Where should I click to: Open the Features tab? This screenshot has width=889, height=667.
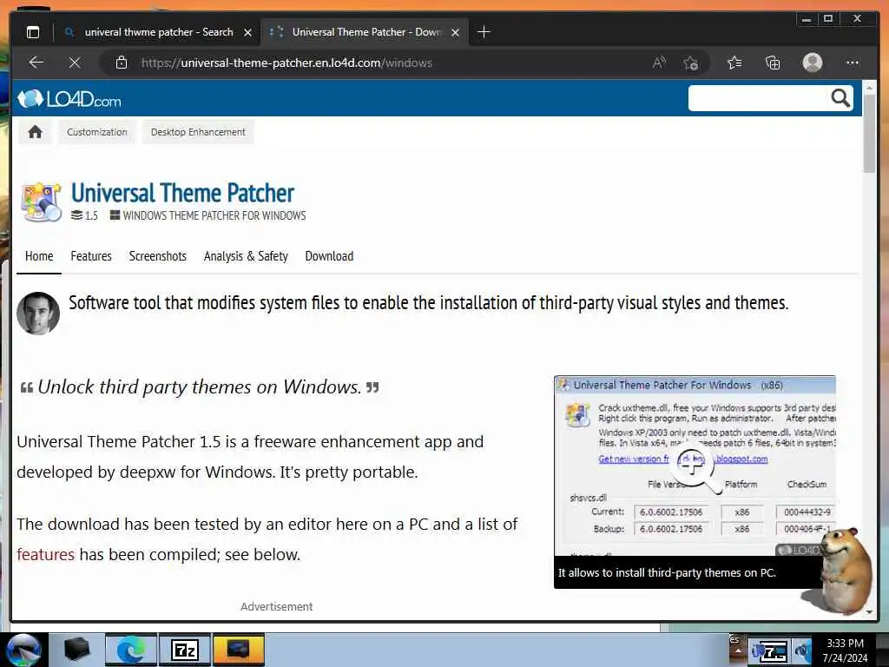click(x=91, y=256)
